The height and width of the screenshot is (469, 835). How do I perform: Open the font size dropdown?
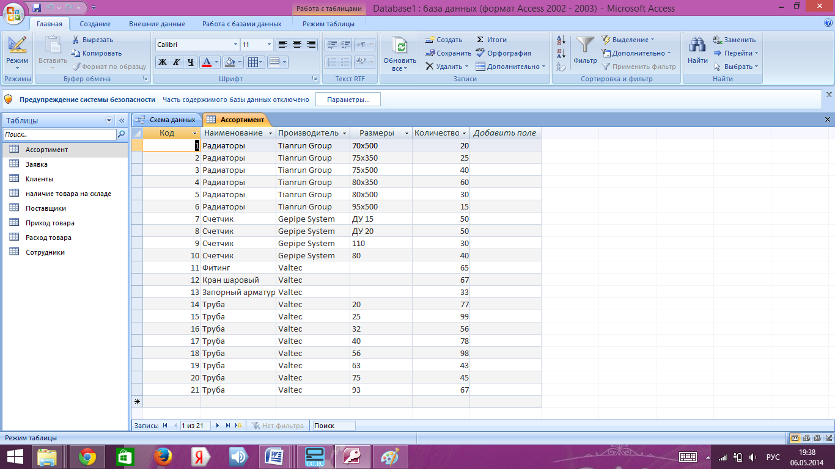270,45
